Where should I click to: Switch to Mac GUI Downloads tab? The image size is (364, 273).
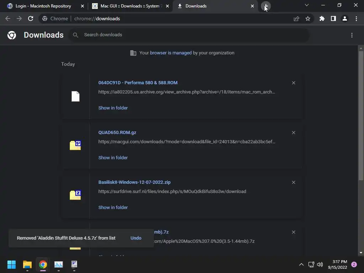tap(130, 6)
